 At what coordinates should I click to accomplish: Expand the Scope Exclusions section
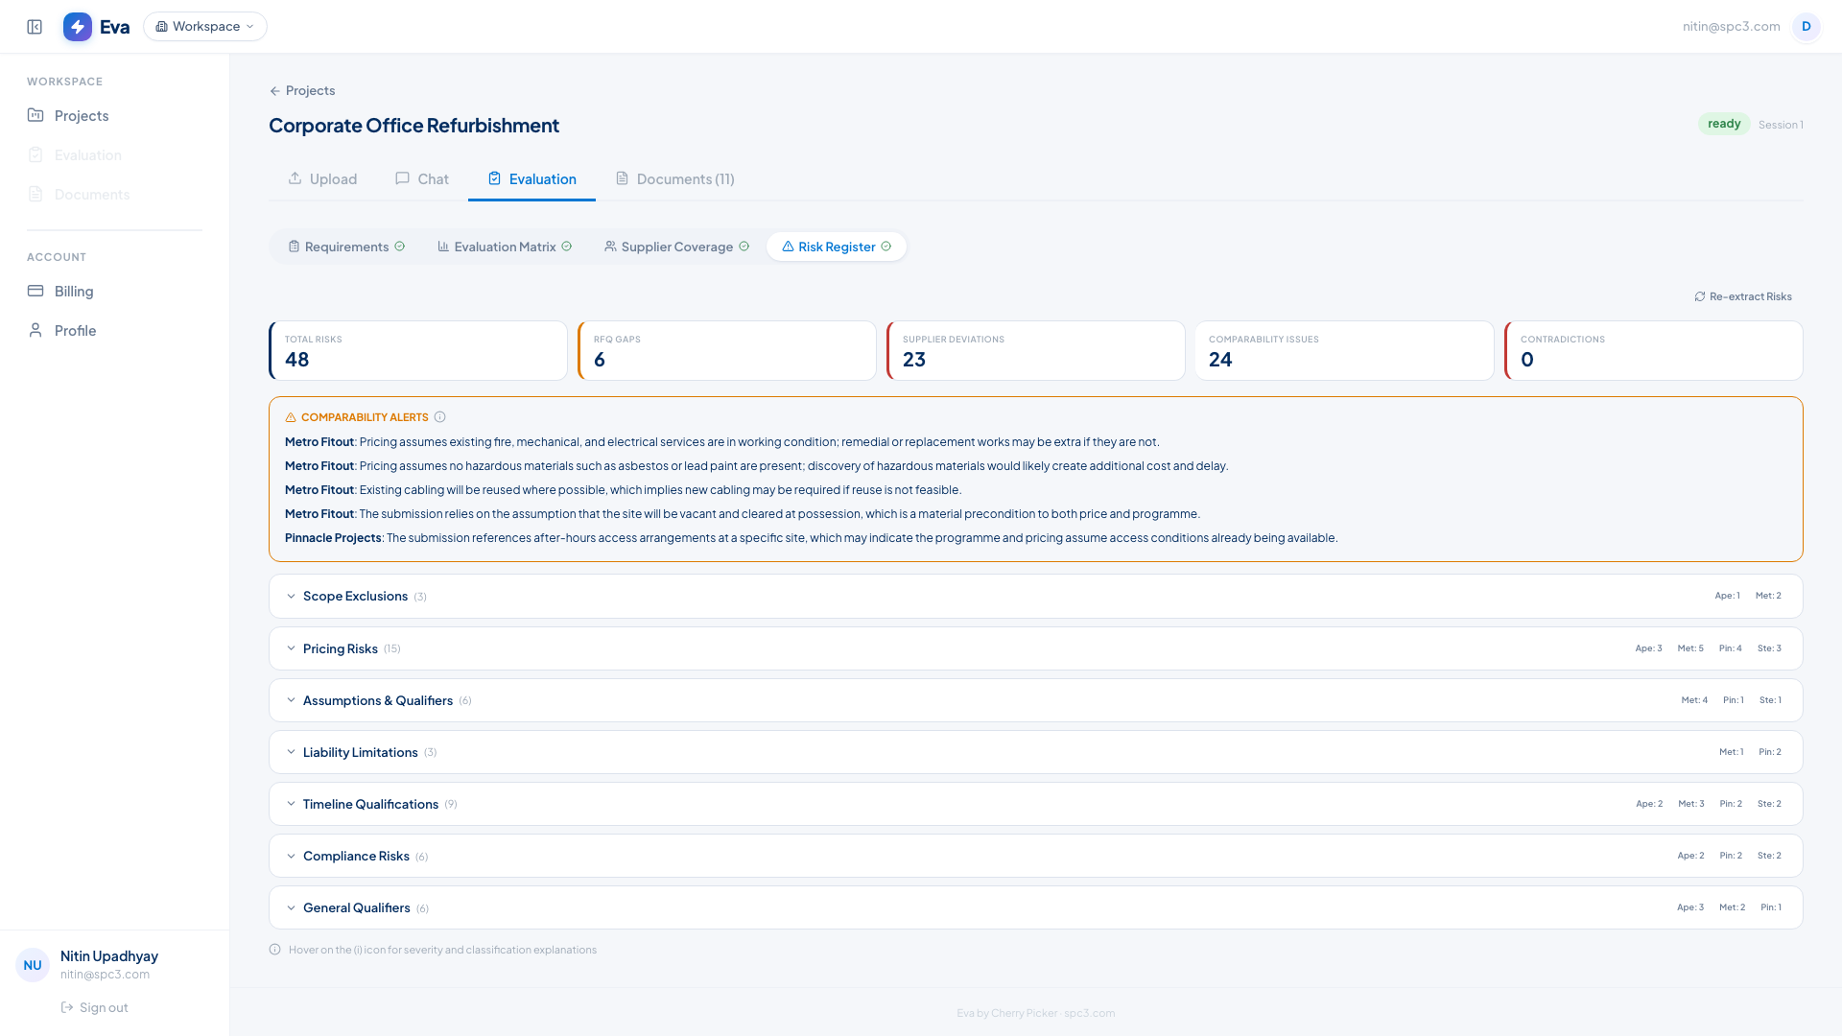pyautogui.click(x=1035, y=596)
